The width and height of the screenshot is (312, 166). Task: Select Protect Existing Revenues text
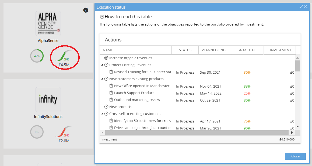(130, 65)
